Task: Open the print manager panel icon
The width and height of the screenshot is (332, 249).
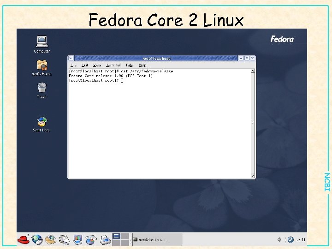Action: 105,239
